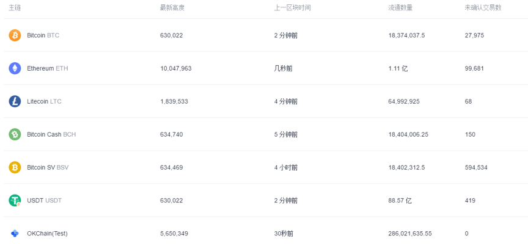This screenshot has height=244, width=528.
Task: Open the Ethereum ETH chain link
Action: click(x=47, y=68)
